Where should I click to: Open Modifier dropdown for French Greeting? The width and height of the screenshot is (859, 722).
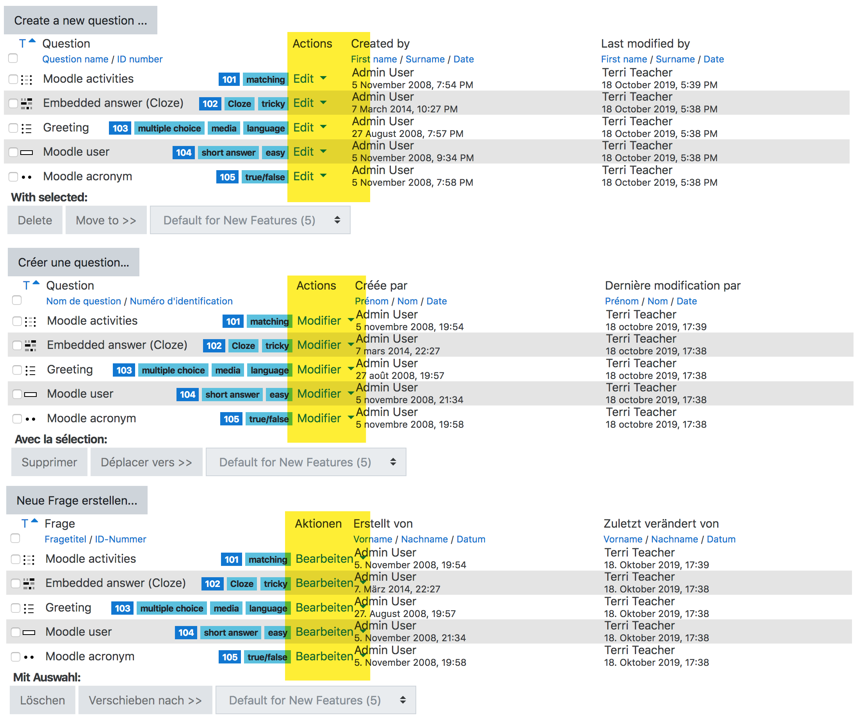pyautogui.click(x=326, y=369)
